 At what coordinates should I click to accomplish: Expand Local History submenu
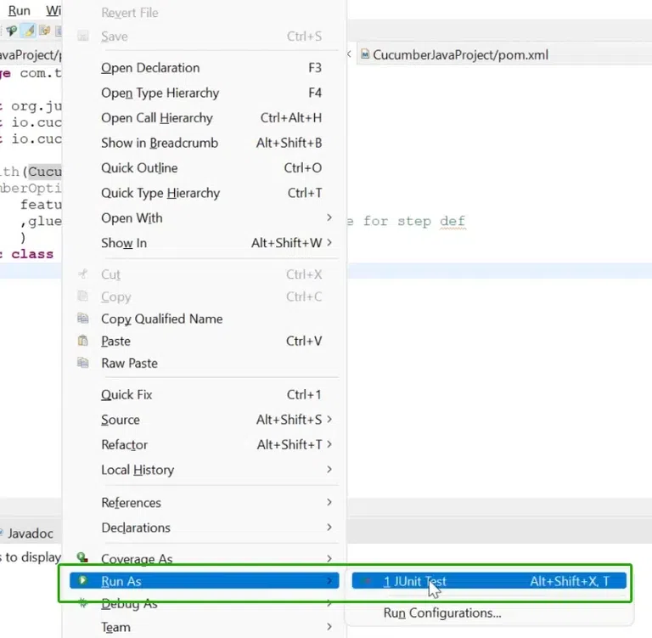[204, 470]
